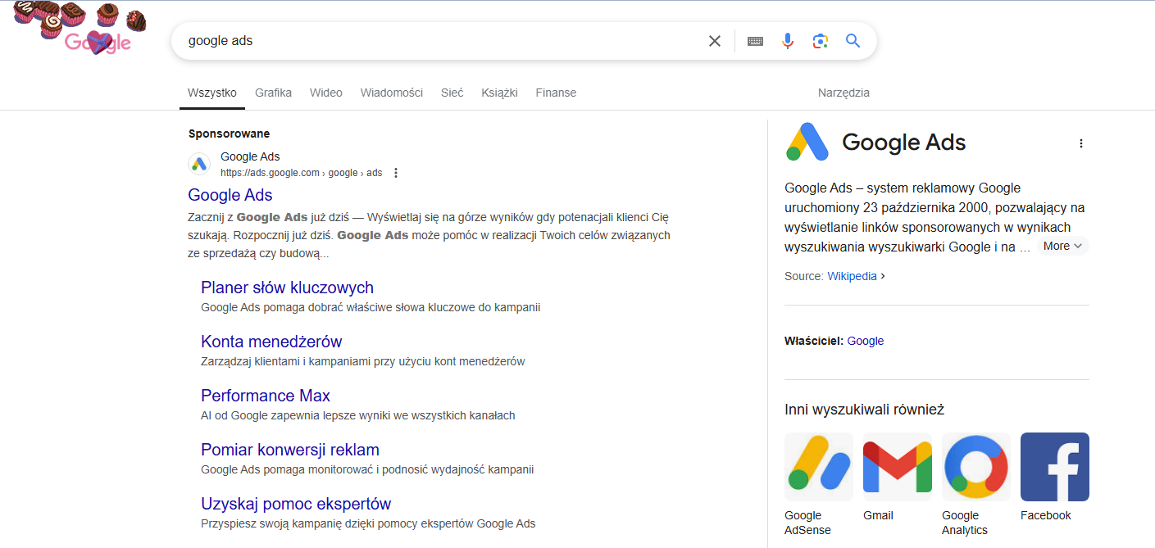The height and width of the screenshot is (548, 1155).
Task: Open the Gmail logo thumbnail
Action: pos(898,467)
